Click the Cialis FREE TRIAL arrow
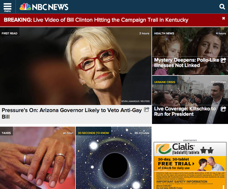Screen dimensions: 228x189 193,164
